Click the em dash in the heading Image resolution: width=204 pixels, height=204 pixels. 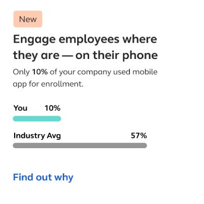(x=67, y=56)
